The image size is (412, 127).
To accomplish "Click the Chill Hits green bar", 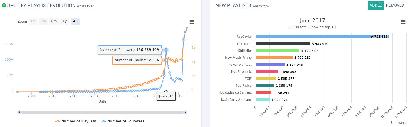I will 278,51.
